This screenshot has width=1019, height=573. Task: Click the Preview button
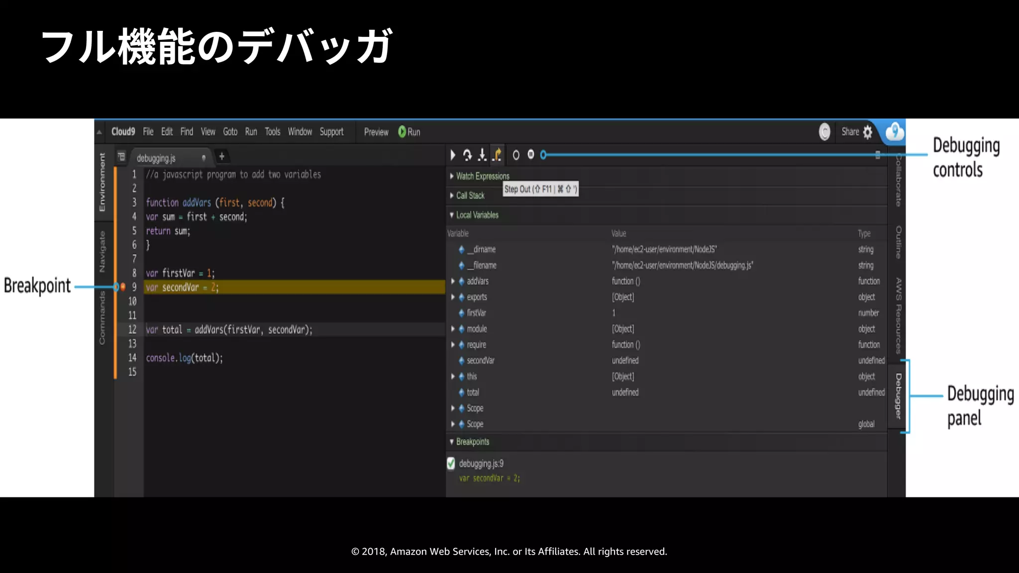pos(376,132)
